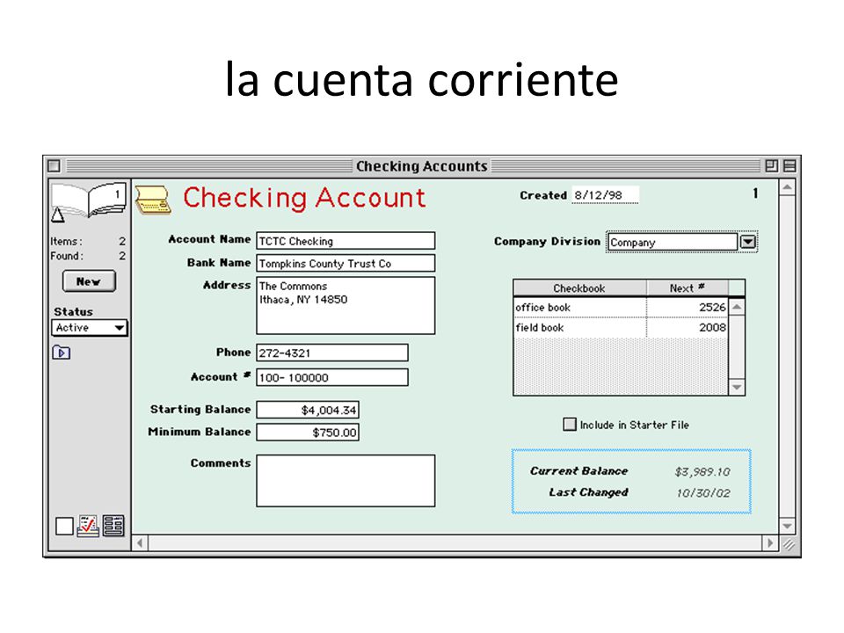Image resolution: width=844 pixels, height=633 pixels.
Task: Click the Next # column header
Action: coord(688,288)
